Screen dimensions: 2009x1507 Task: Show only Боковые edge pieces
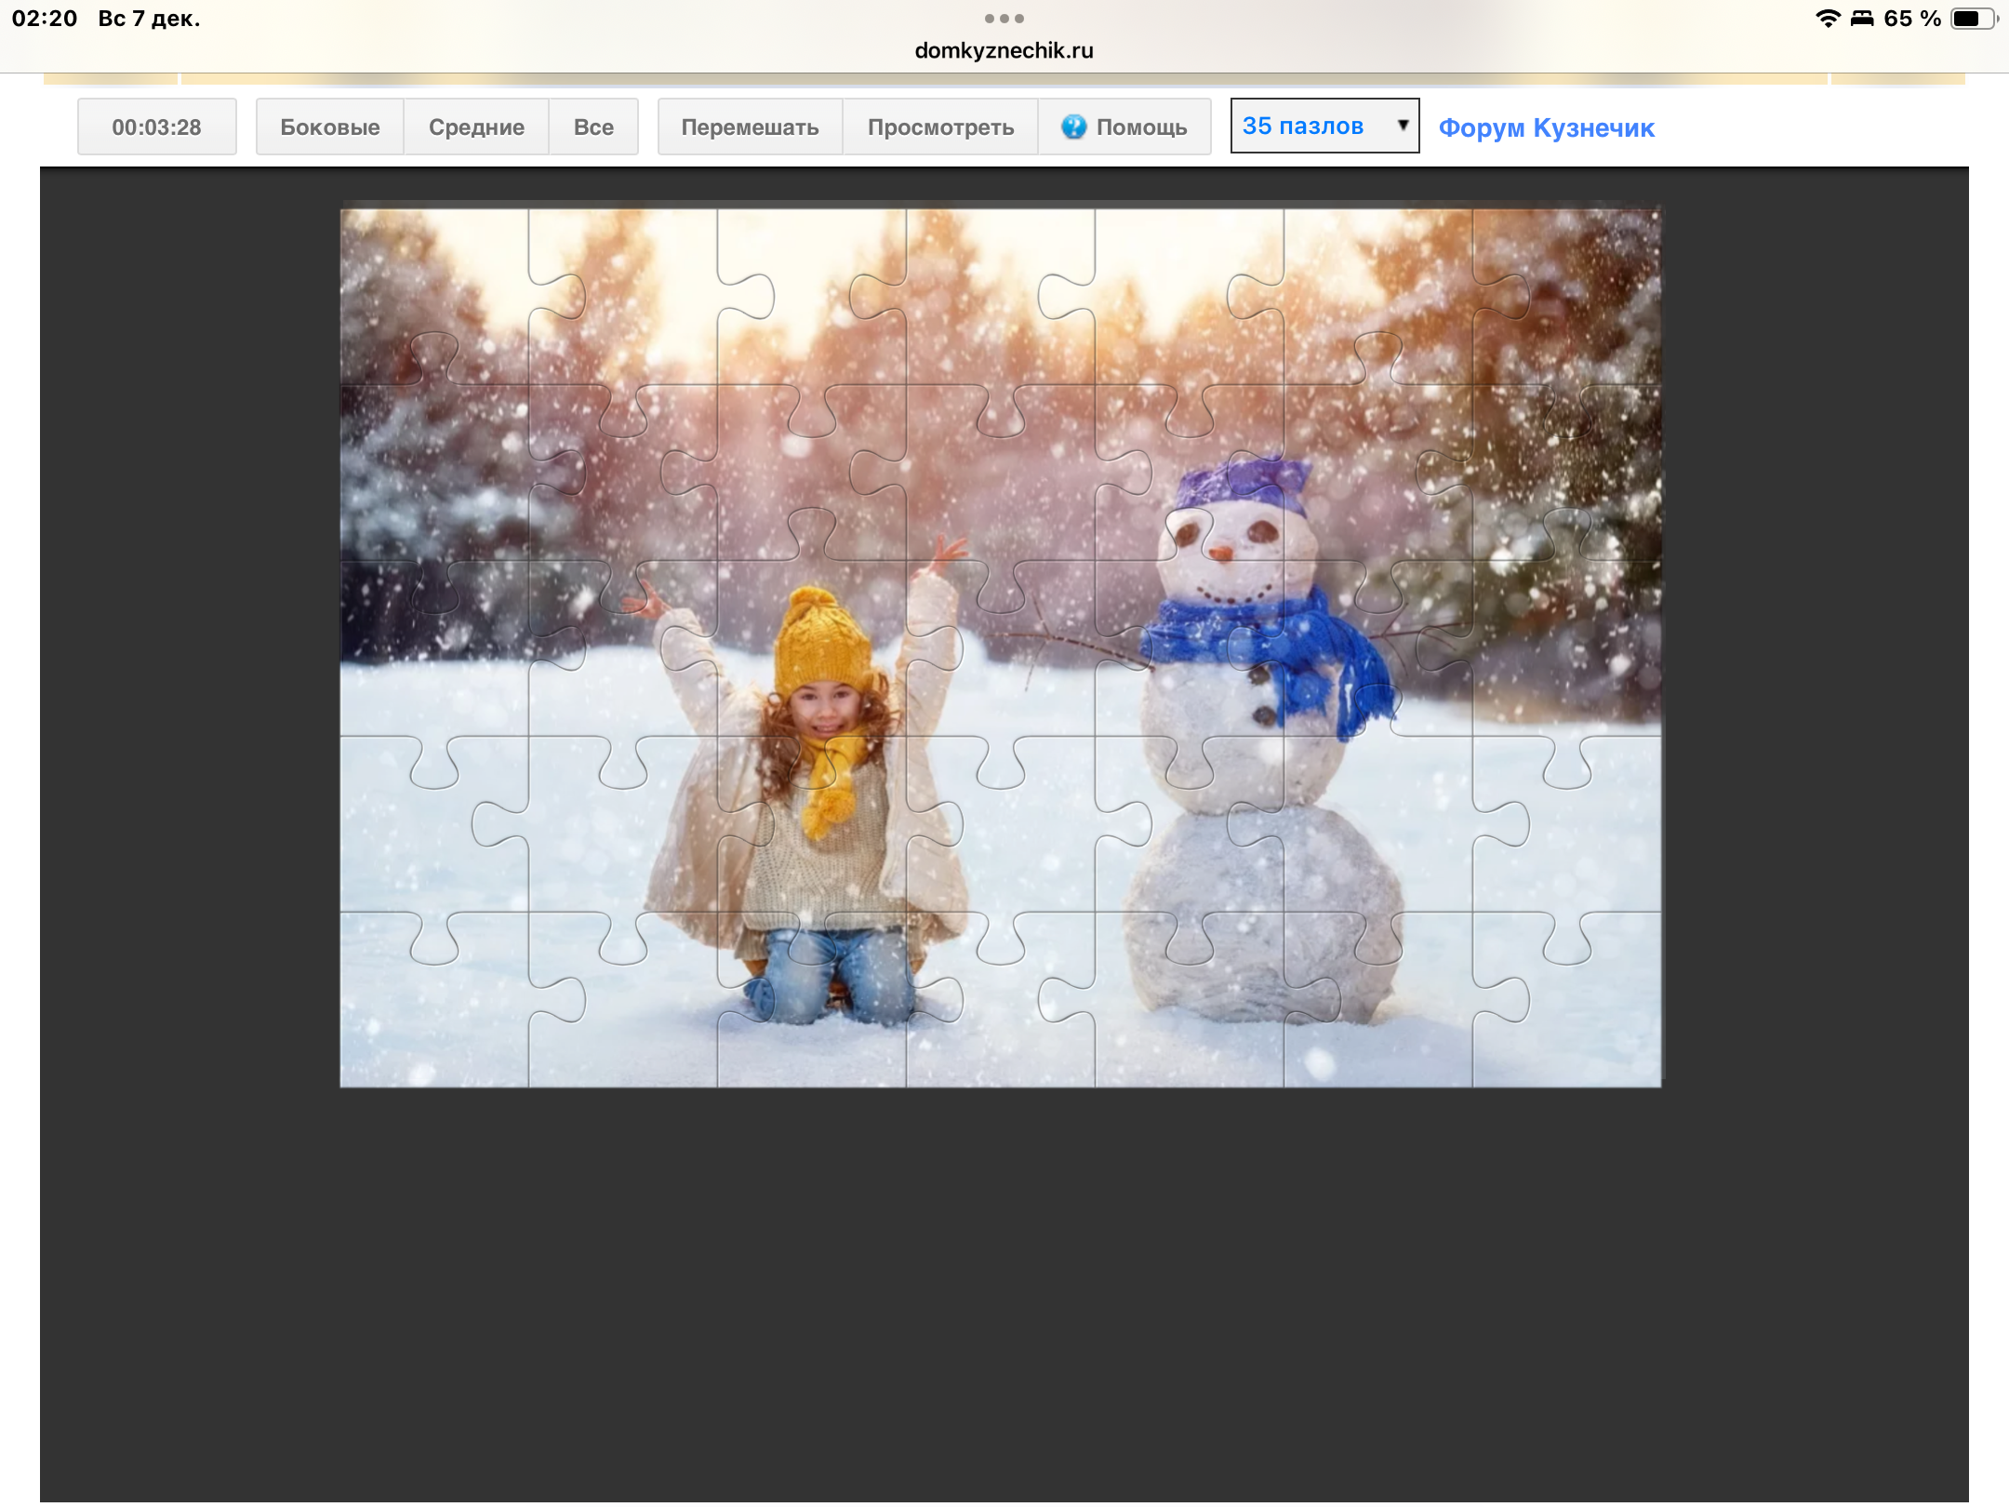coord(329,127)
